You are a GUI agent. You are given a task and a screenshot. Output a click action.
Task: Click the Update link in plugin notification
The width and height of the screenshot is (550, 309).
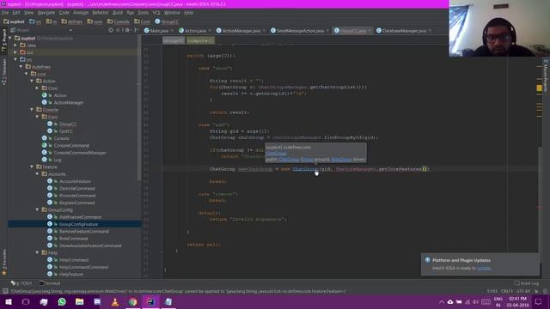tap(484, 269)
